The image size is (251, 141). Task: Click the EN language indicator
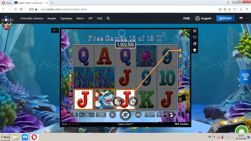210,137
